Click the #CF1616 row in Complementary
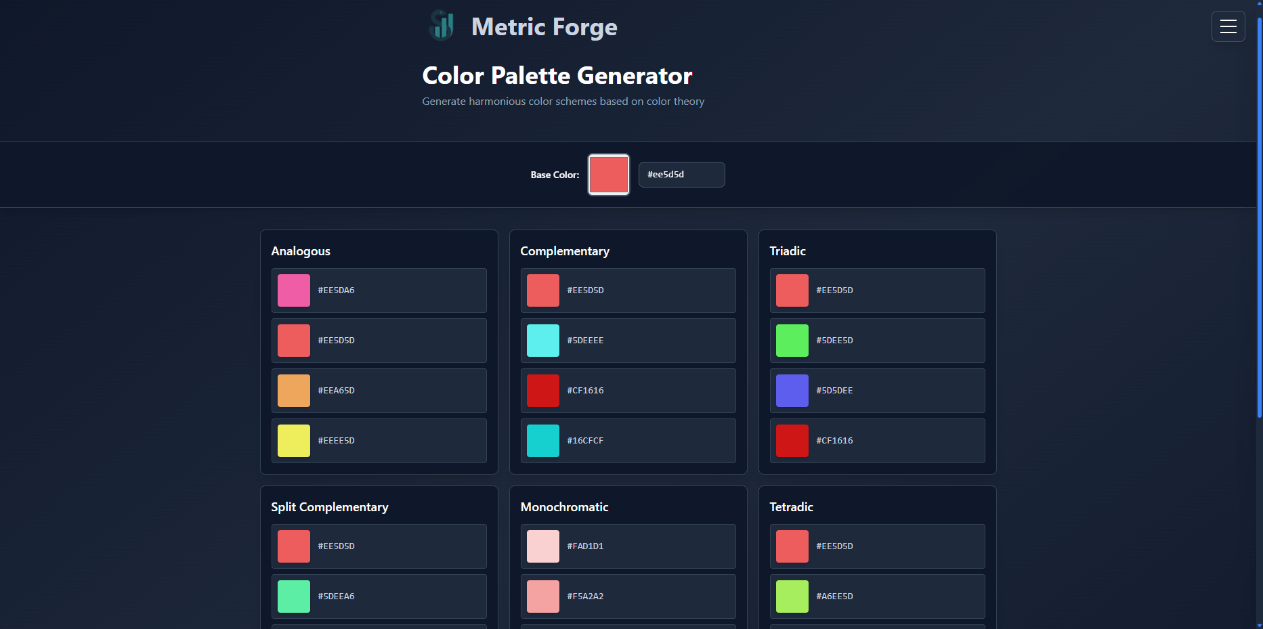The width and height of the screenshot is (1263, 629). pos(628,391)
